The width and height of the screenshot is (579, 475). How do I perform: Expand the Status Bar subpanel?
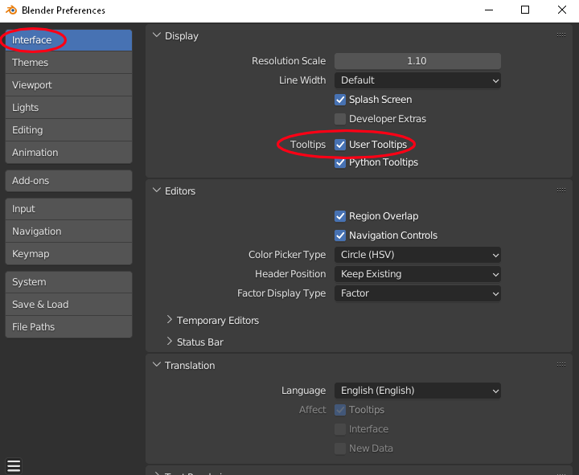coord(170,342)
